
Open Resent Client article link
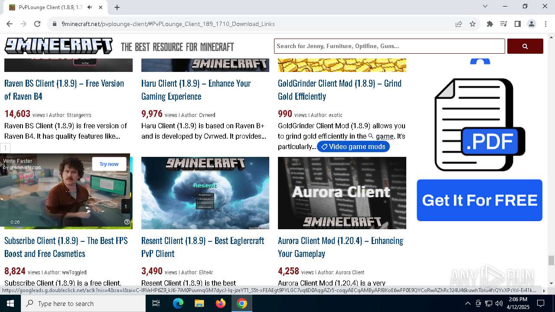(x=202, y=247)
